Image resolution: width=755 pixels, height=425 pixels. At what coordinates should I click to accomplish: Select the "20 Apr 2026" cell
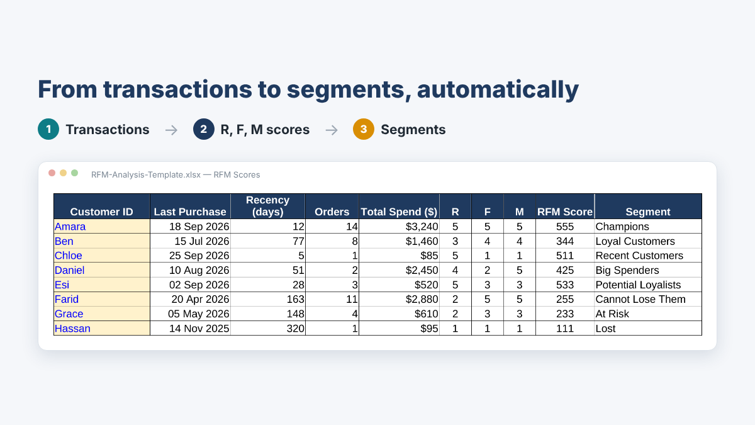(190, 299)
